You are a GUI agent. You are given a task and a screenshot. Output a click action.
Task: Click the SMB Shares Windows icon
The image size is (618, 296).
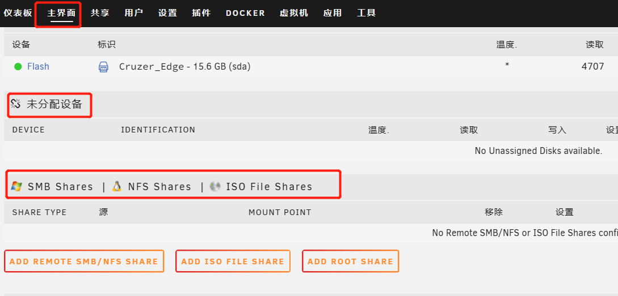point(16,186)
